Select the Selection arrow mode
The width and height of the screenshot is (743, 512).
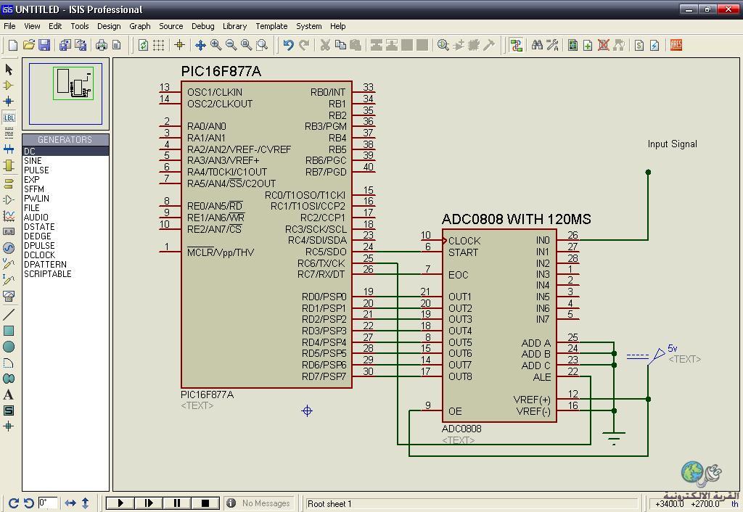(x=9, y=69)
